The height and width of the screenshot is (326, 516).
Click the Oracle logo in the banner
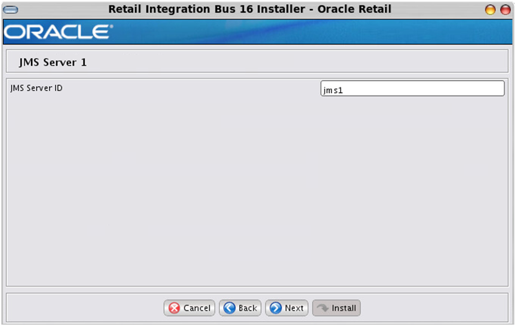pos(59,32)
